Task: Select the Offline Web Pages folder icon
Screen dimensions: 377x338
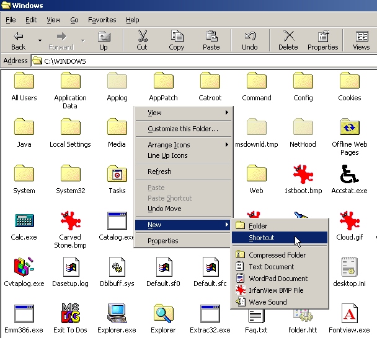Action: pos(350,127)
